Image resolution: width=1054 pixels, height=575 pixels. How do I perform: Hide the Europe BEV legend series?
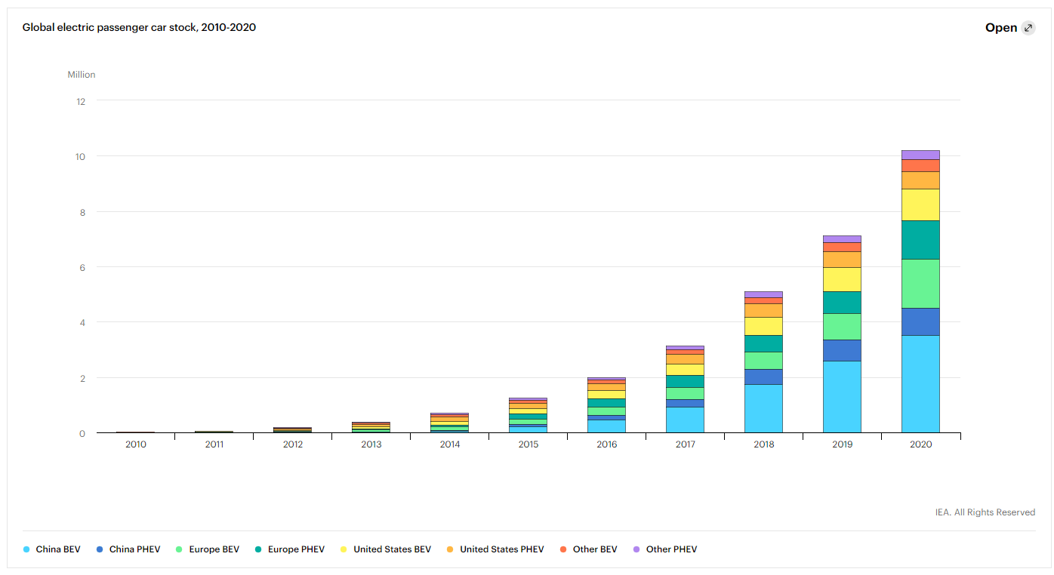[x=208, y=549]
